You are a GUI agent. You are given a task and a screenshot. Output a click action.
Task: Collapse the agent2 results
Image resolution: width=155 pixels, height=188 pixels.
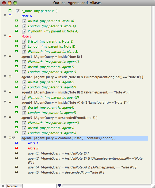[x=5, y=77]
